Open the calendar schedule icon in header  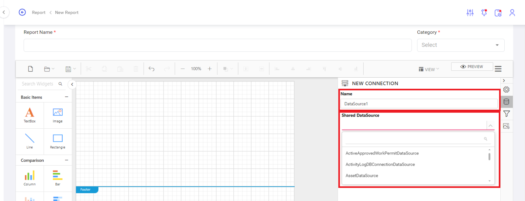coord(498,13)
